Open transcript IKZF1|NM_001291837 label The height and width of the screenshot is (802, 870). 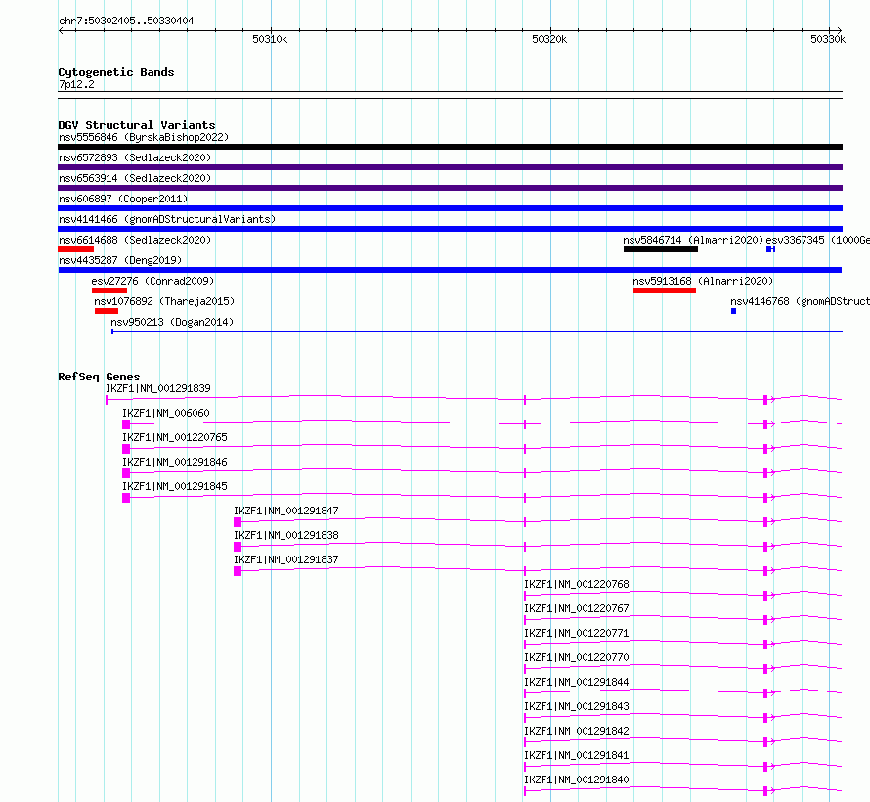click(286, 559)
